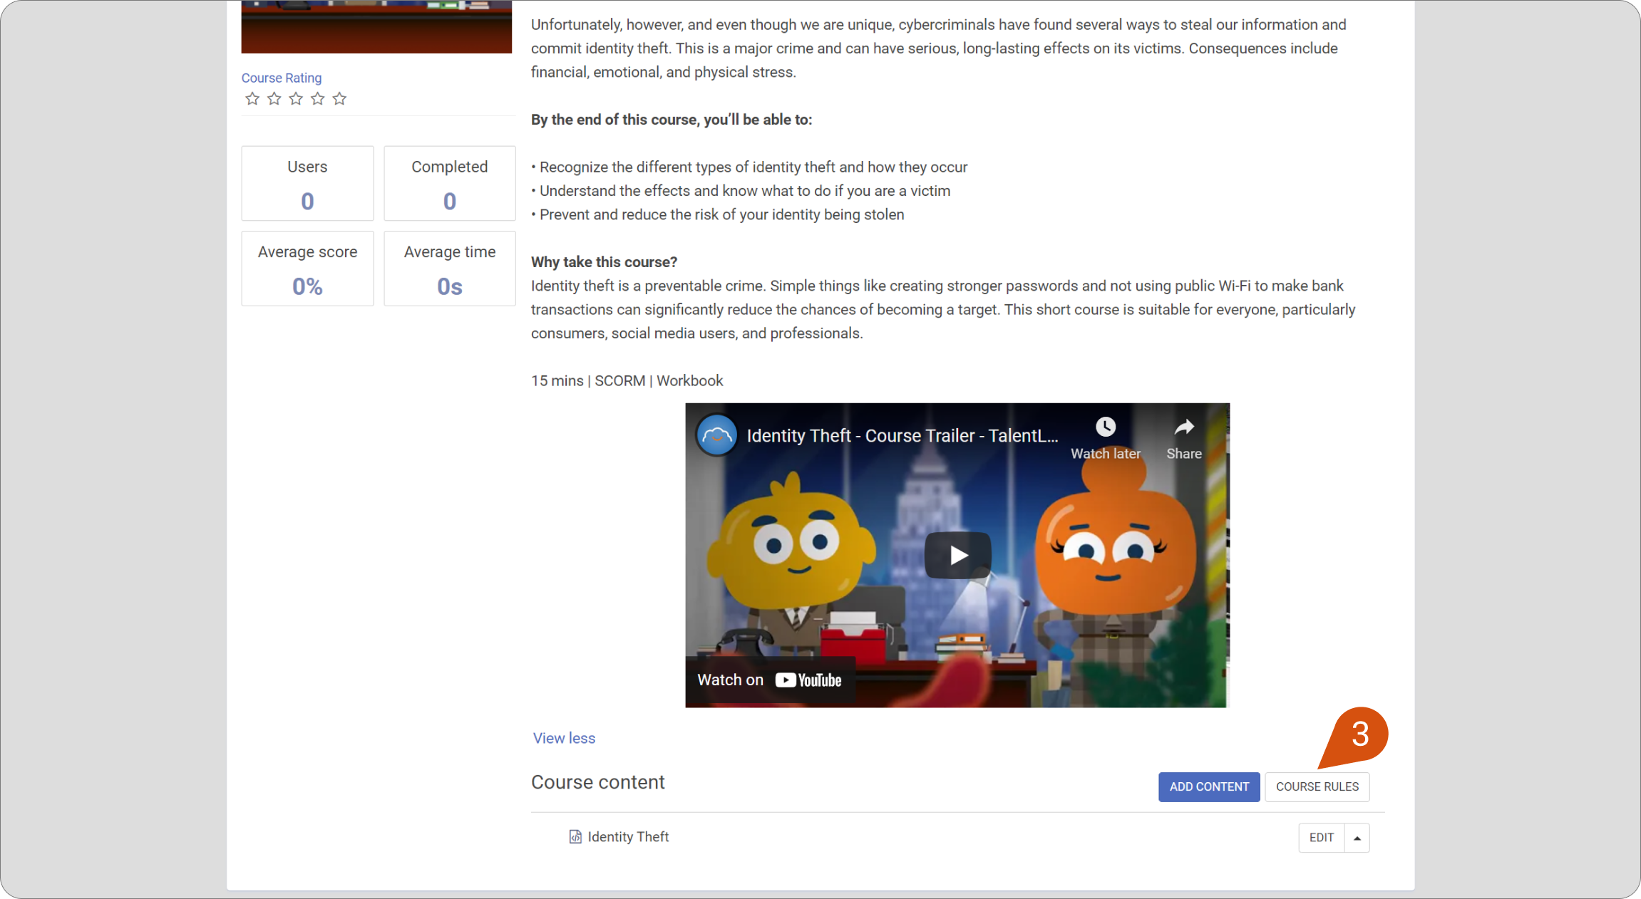The height and width of the screenshot is (899, 1641).
Task: Open the TalentLMS channel avatar icon
Action: click(716, 435)
